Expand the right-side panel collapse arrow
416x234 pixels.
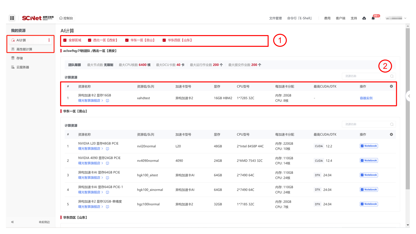(409, 96)
